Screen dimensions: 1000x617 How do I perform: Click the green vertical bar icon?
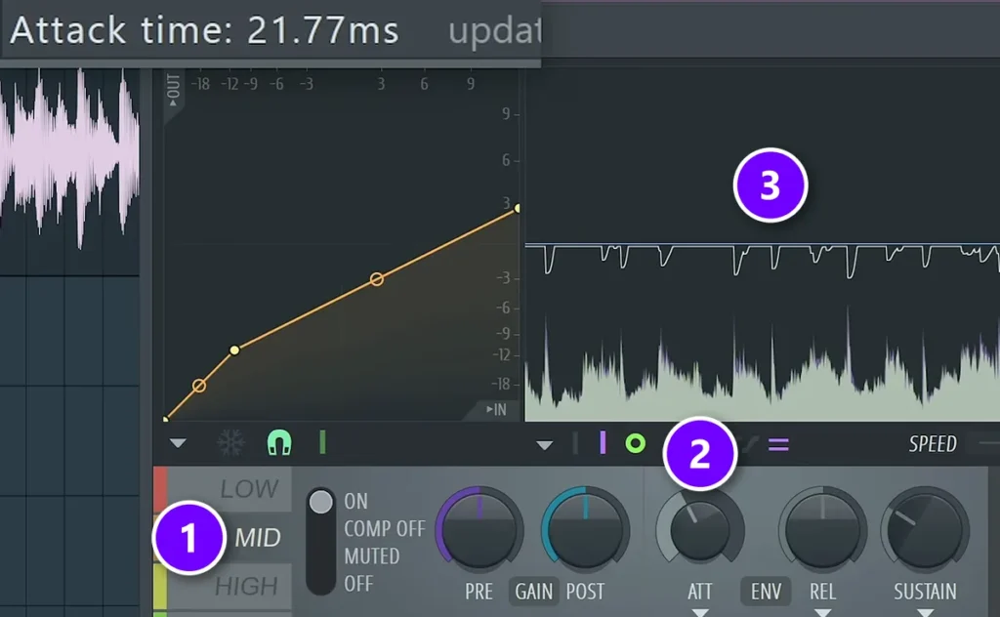[x=322, y=441]
